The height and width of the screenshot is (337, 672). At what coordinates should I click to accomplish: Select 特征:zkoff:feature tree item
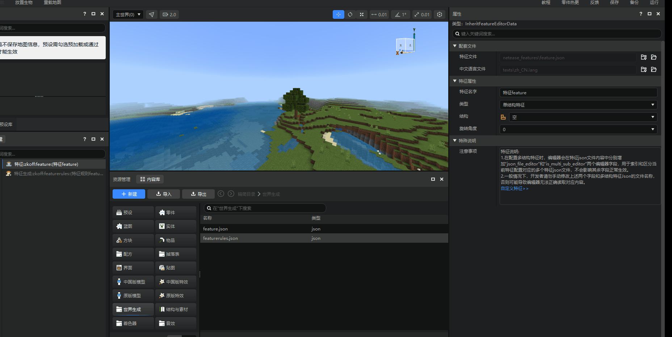[54, 164]
